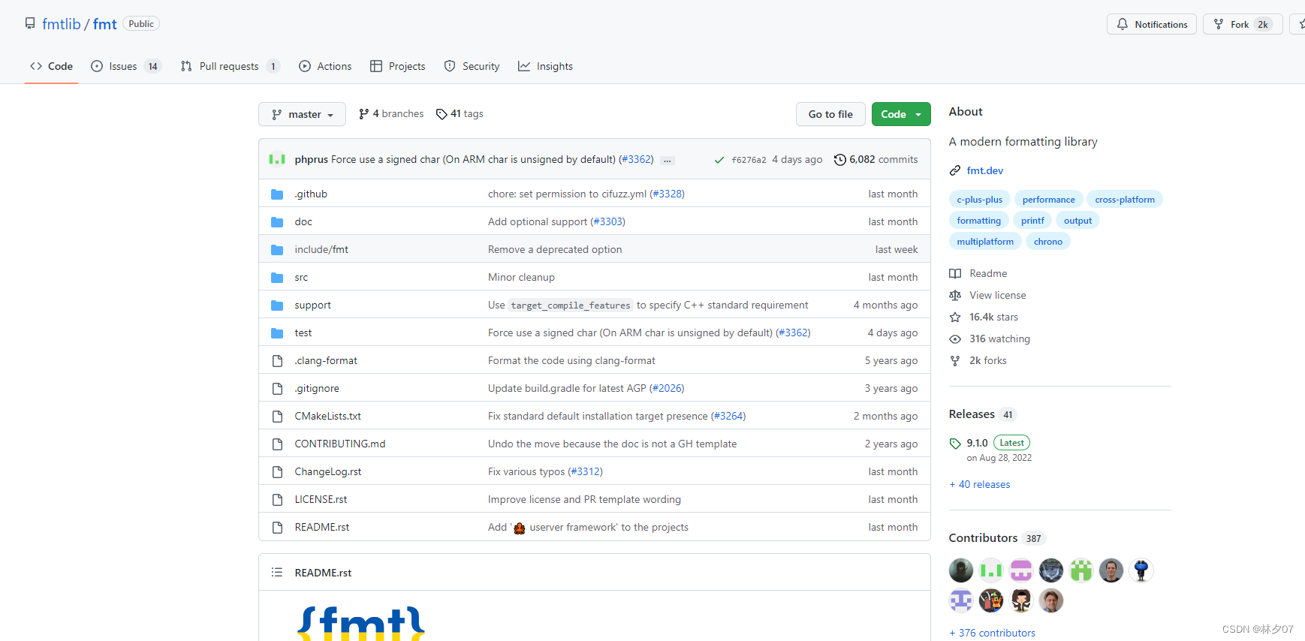
Task: Open the test folder icon
Action: pos(277,333)
